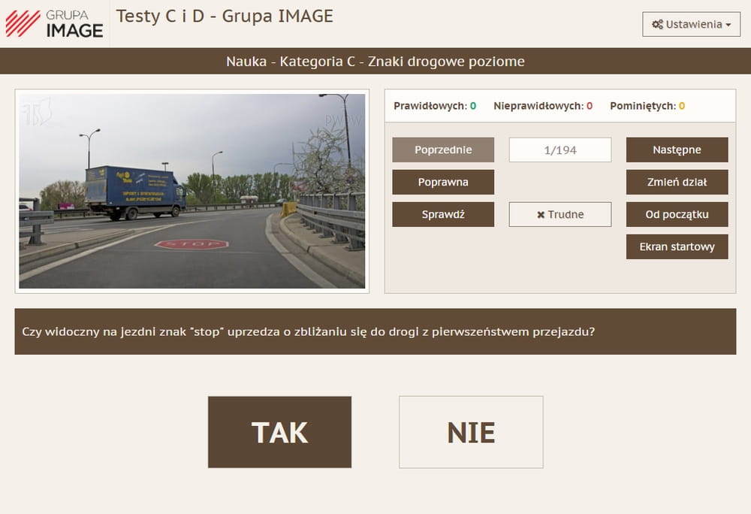Restart with the Od początku button
The height and width of the screenshot is (514, 751).
click(x=677, y=214)
